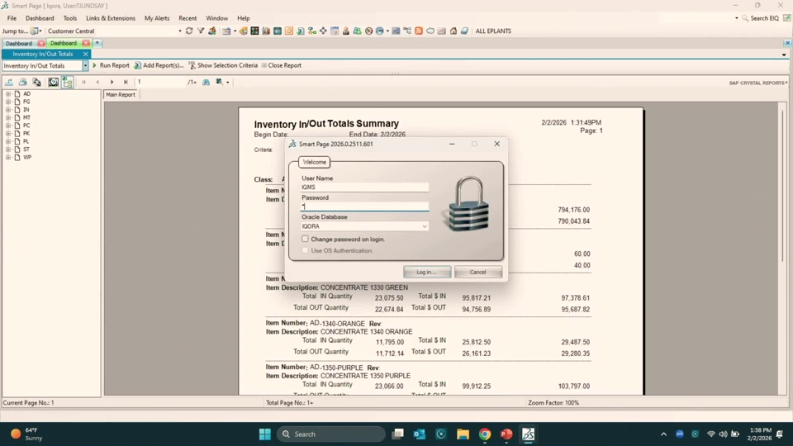Click the Cancel button in login dialog
The image size is (793, 446).
tap(477, 272)
